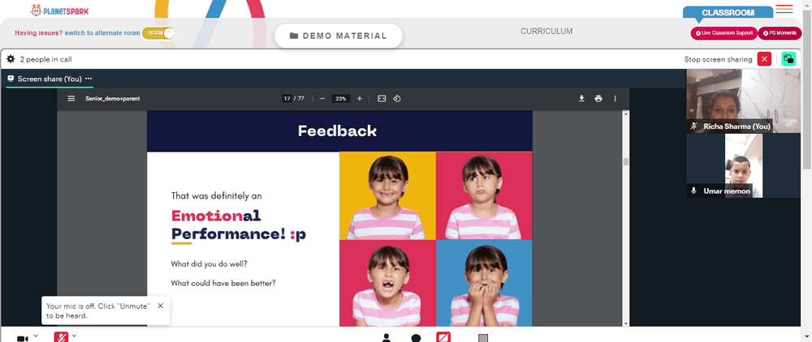Click Richa Sharma's muted mic icon
The height and width of the screenshot is (342, 812).
[x=694, y=126]
